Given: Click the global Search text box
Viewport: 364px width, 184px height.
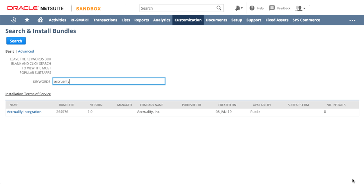Looking at the screenshot, I should click(178, 8).
